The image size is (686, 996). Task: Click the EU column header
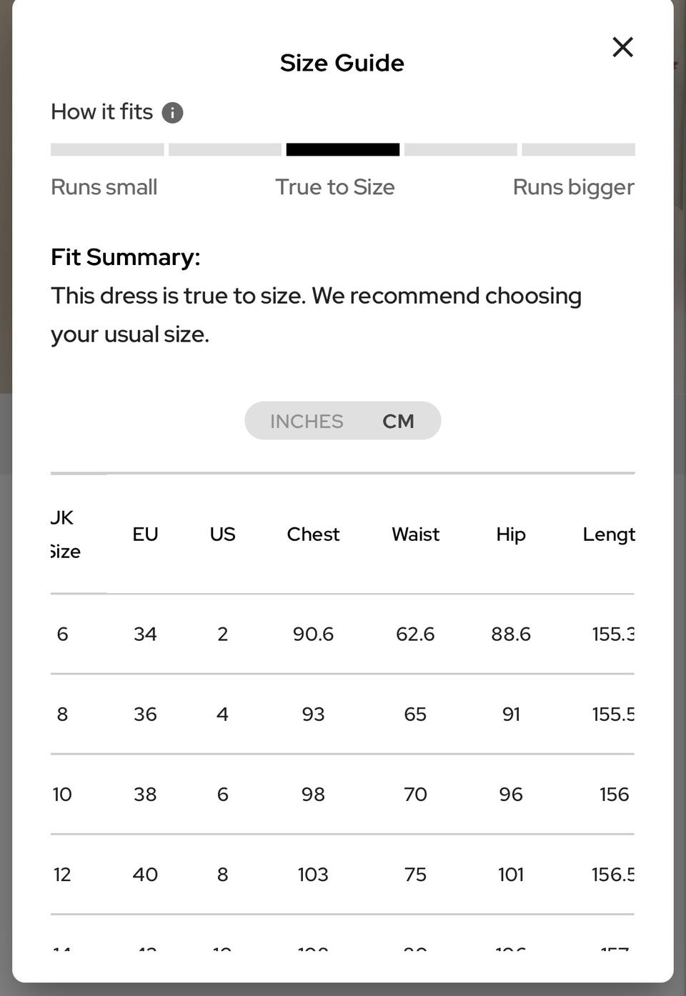(145, 534)
